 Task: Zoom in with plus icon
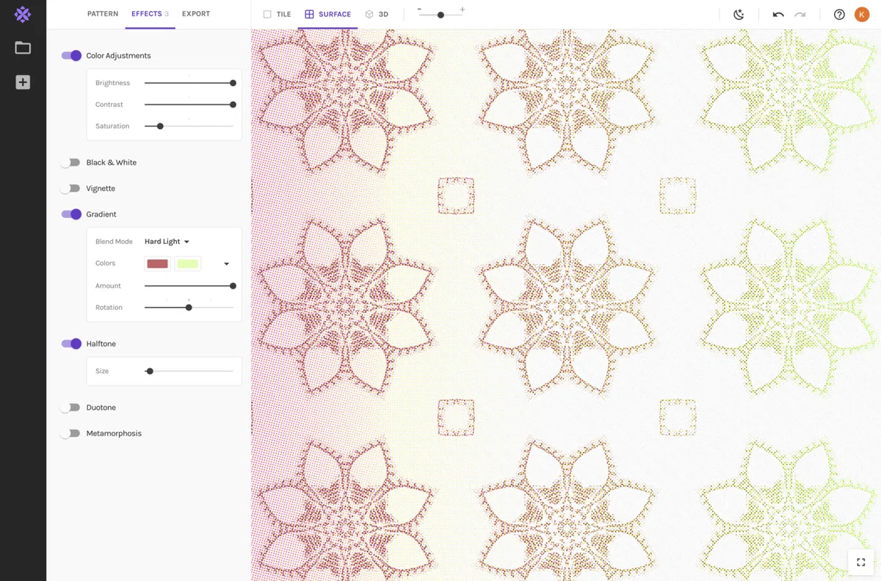click(463, 10)
